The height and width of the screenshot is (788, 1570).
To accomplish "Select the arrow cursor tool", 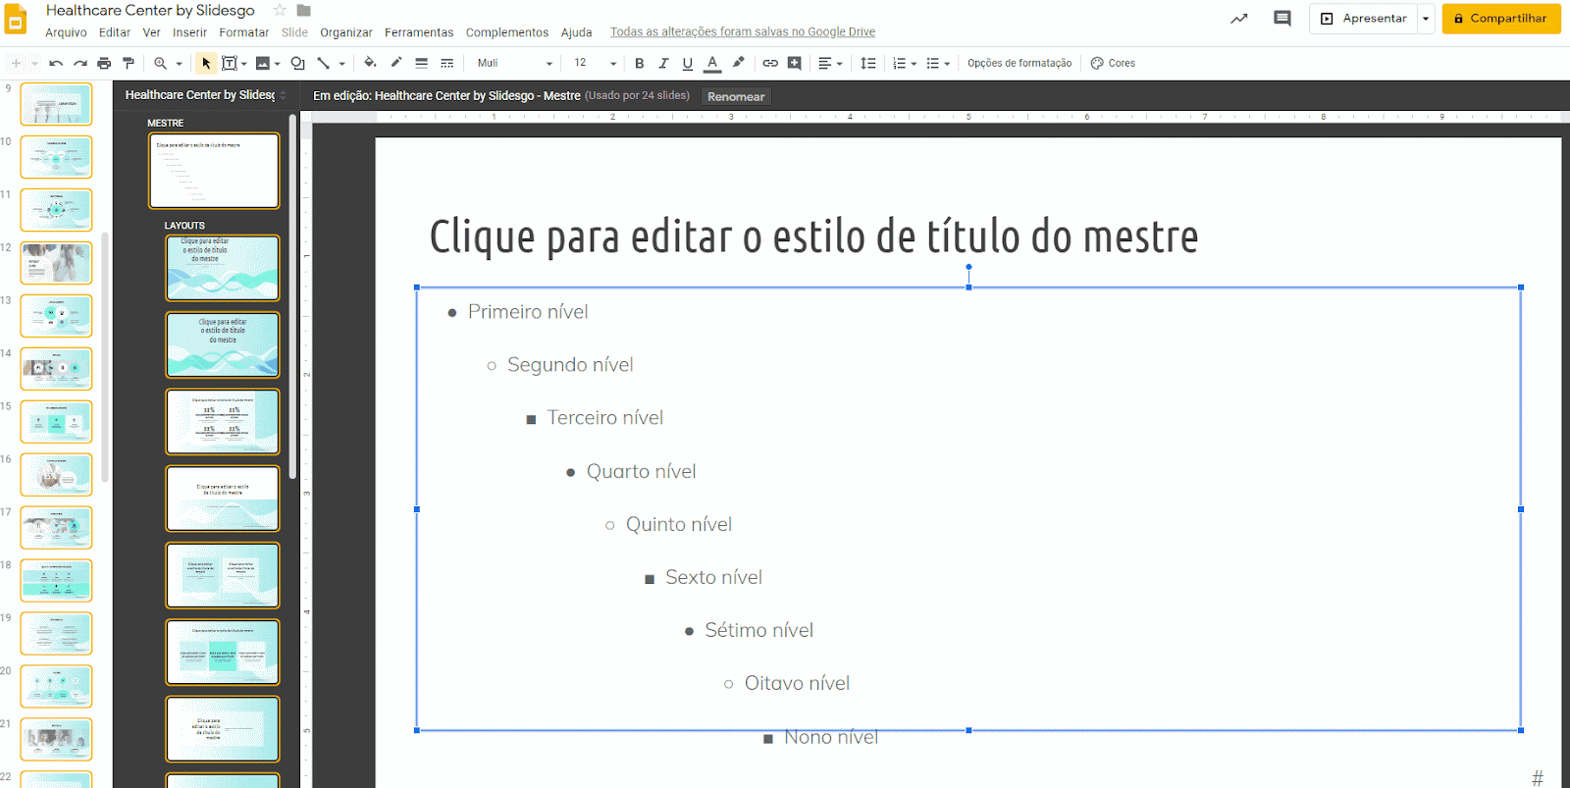I will 206,63.
